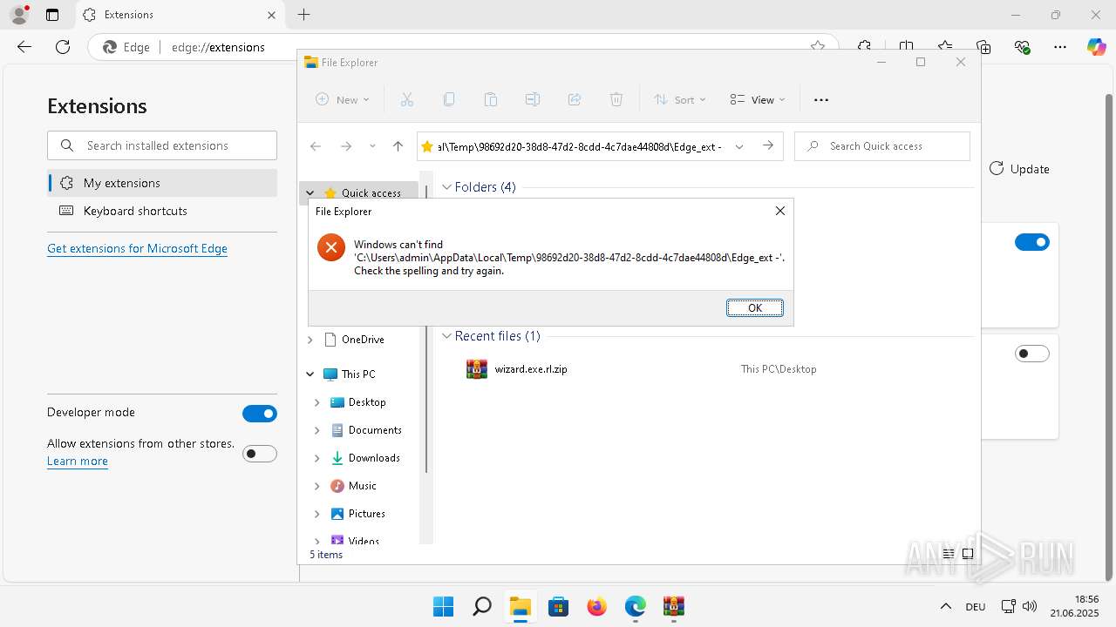Turn on the second extension's toggle
The image size is (1116, 627).
[x=1032, y=354]
